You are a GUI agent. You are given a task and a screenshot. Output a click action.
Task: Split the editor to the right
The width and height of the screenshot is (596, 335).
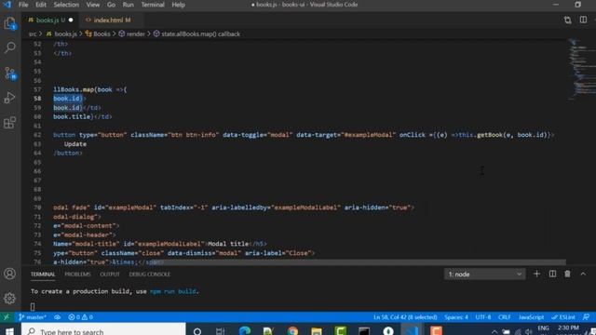583,20
